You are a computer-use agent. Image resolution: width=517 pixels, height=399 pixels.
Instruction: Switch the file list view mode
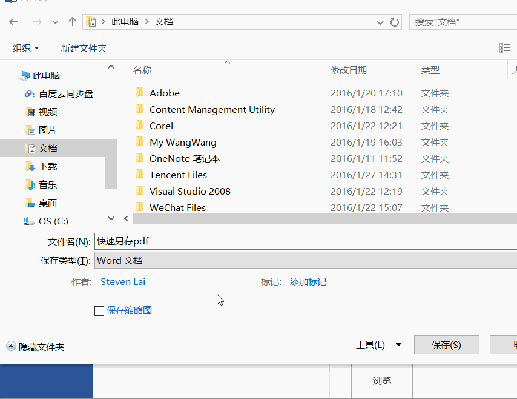(505, 47)
